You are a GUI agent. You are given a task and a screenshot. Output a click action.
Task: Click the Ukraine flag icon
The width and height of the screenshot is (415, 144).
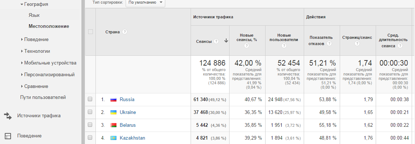113,112
